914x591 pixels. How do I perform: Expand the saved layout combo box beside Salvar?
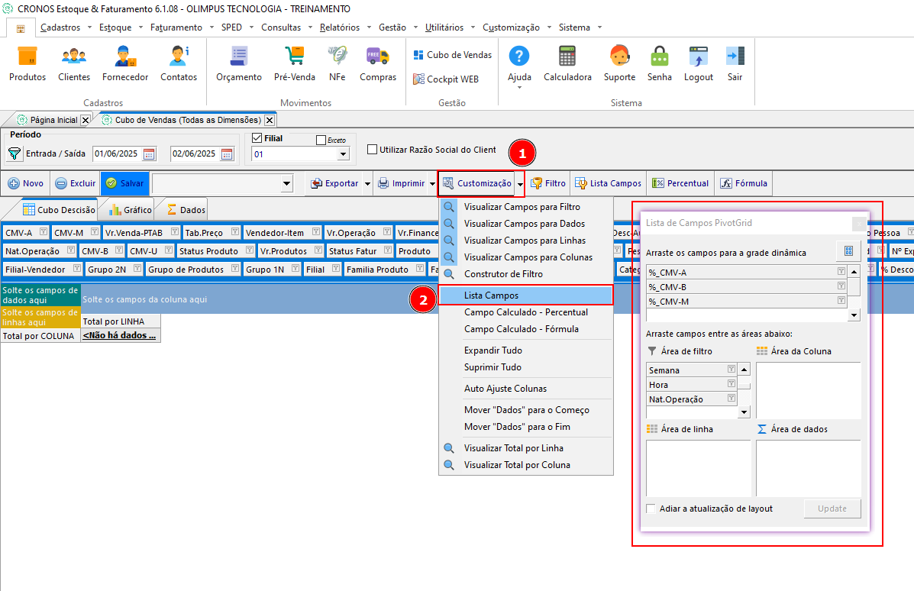coord(286,183)
